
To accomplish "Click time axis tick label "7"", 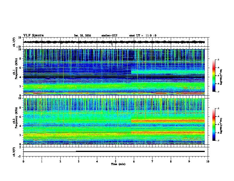I will click(x=152, y=161).
